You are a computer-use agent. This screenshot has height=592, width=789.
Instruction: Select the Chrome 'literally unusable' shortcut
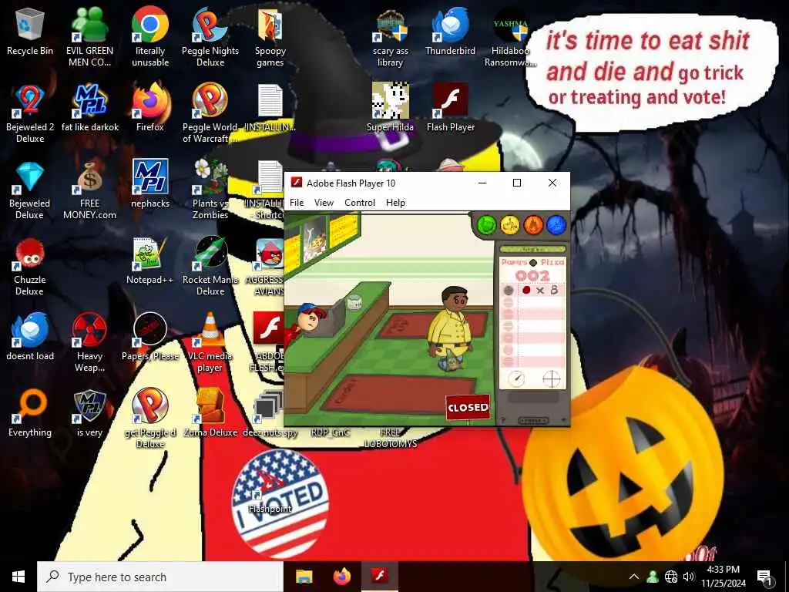(x=150, y=37)
